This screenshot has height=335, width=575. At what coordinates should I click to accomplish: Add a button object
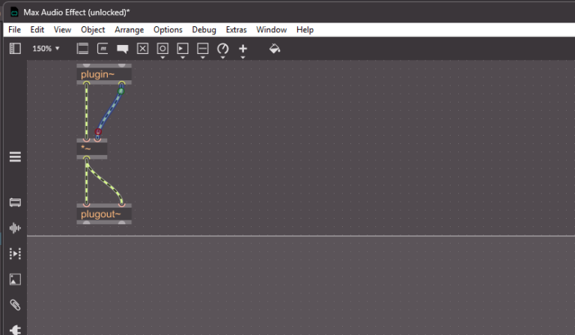tap(162, 48)
